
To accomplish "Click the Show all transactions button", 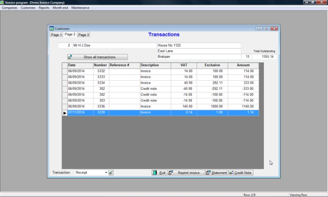I will click(x=97, y=57).
